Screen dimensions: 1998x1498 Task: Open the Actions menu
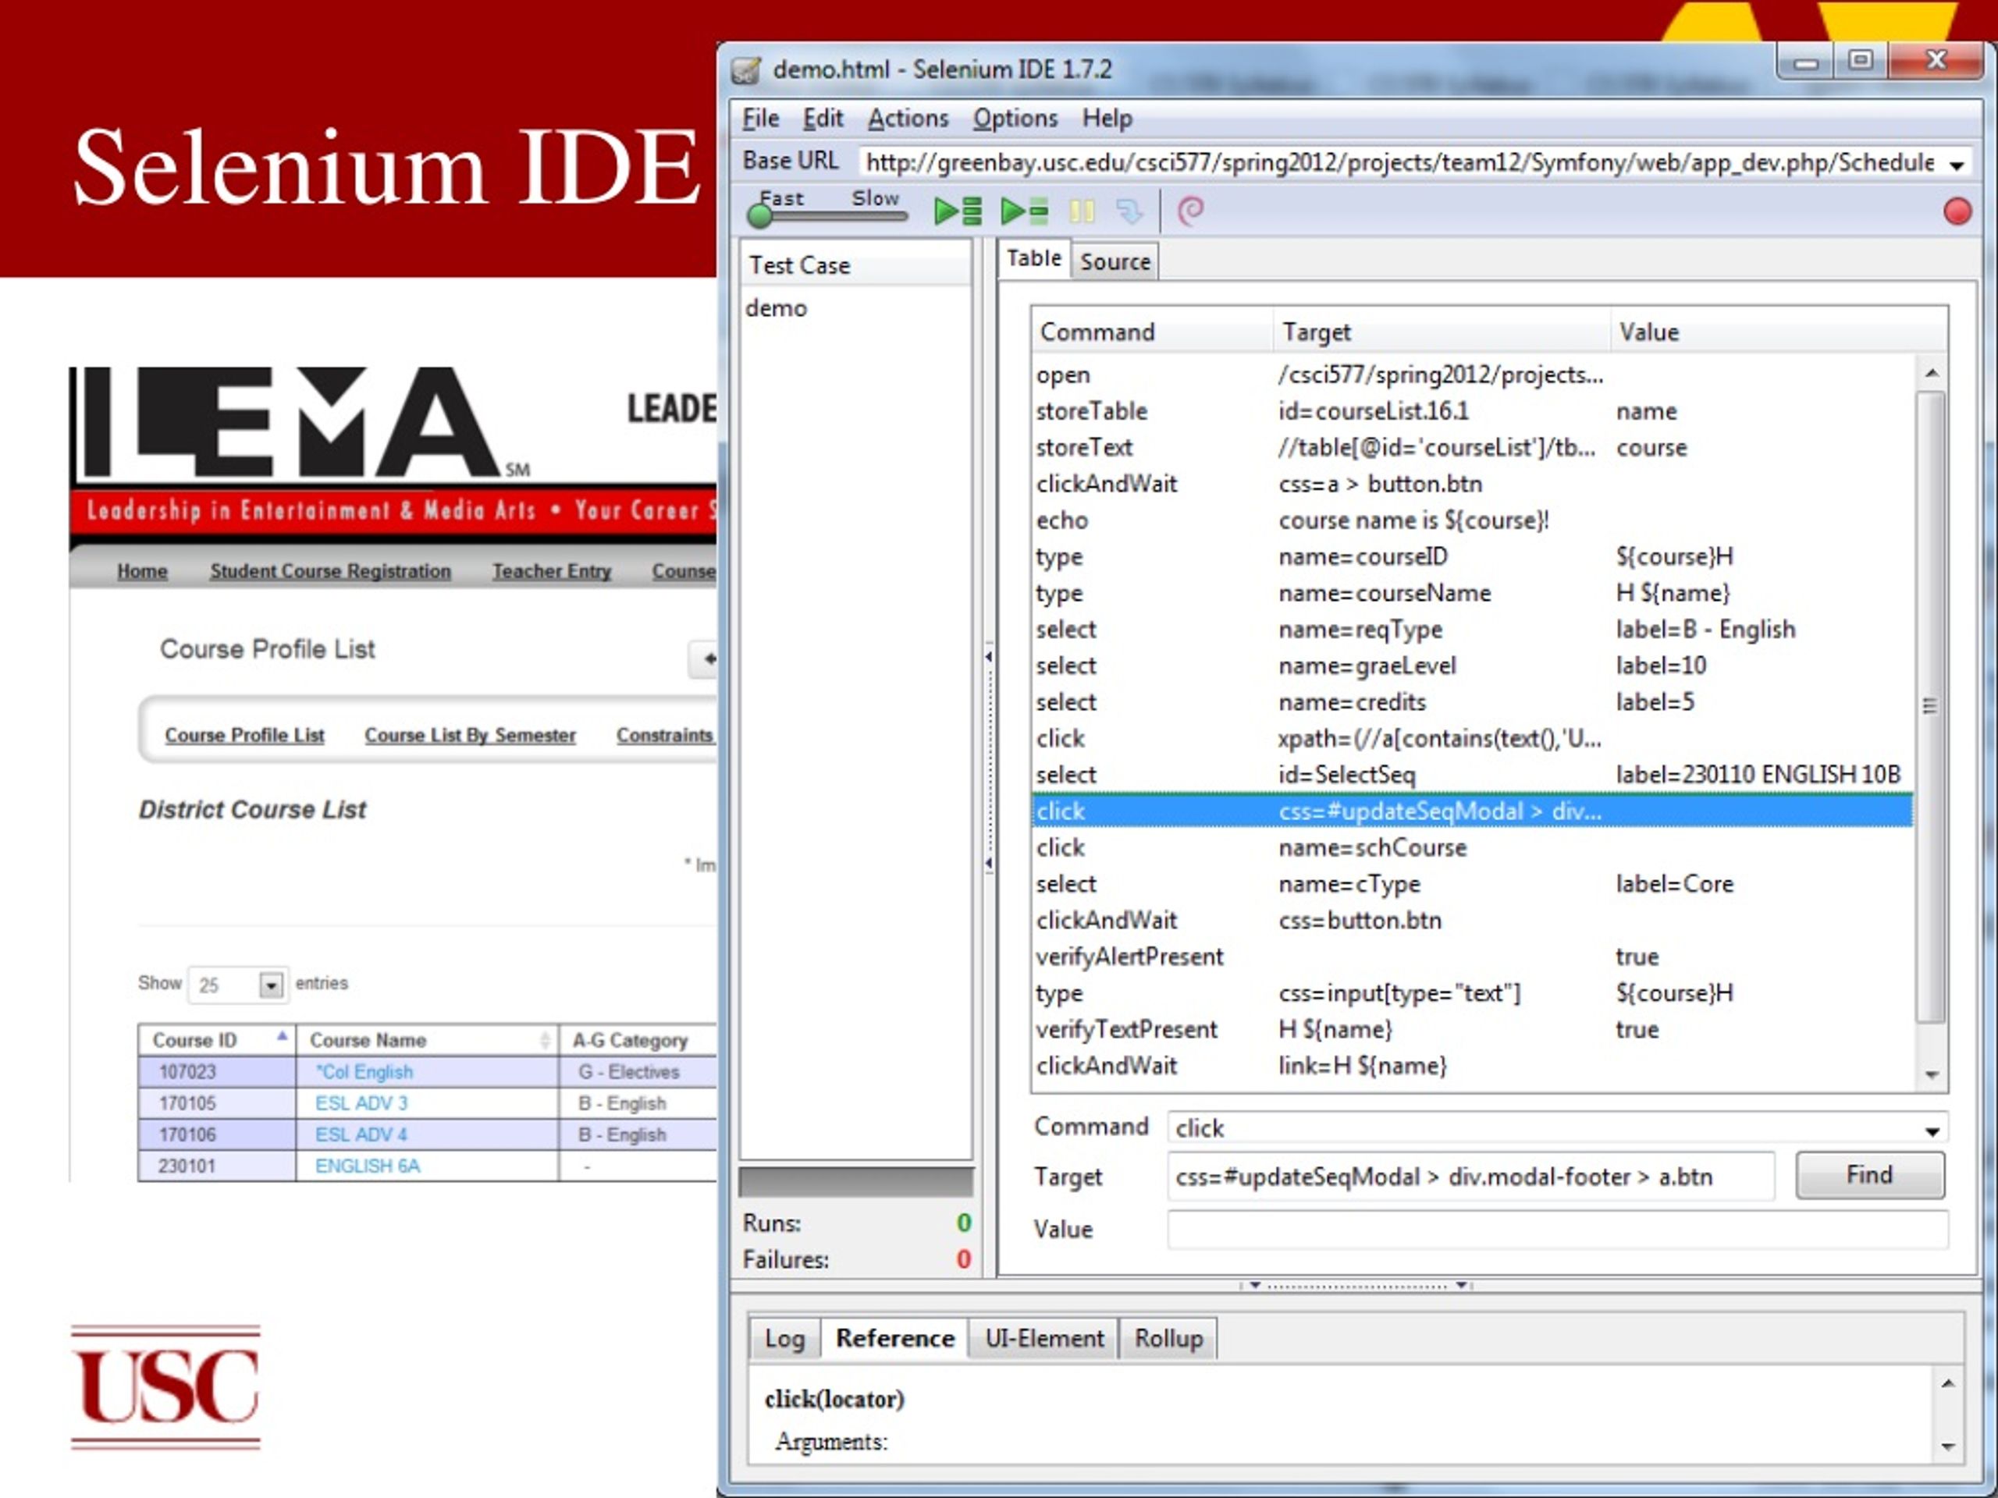[x=908, y=119]
